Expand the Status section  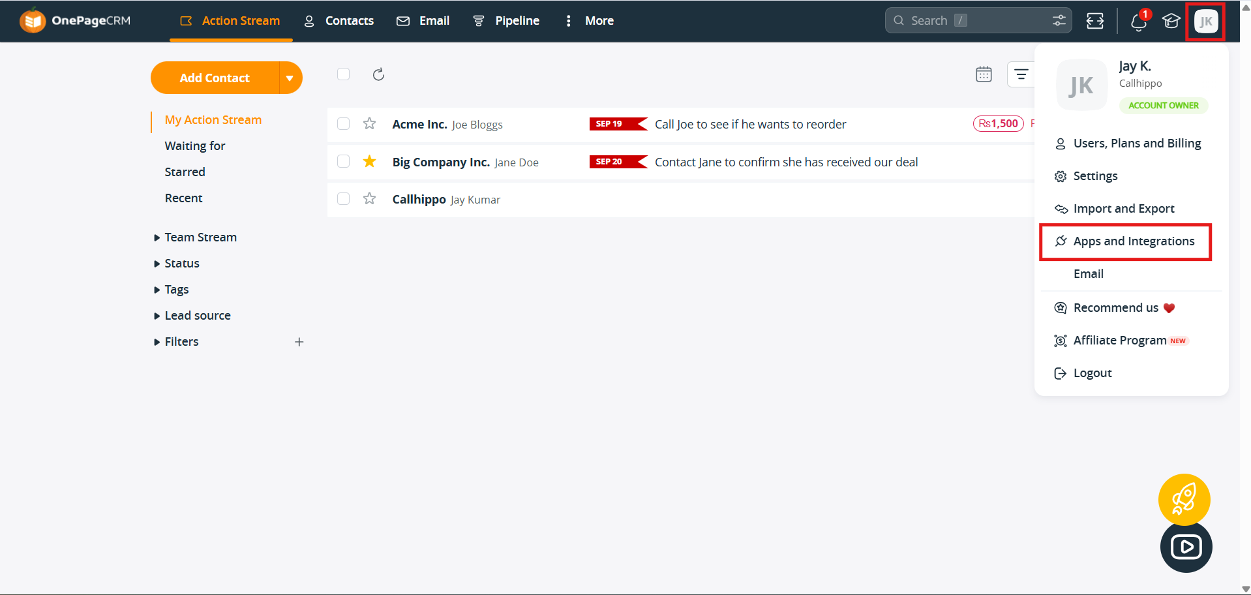177,264
